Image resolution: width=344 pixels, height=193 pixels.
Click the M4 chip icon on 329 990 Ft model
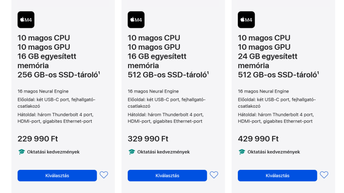pos(136,20)
